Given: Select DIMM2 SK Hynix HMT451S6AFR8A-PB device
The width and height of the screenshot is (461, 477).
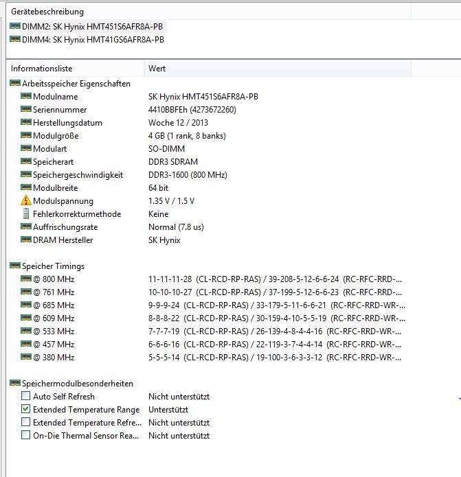Looking at the screenshot, I should [92, 27].
